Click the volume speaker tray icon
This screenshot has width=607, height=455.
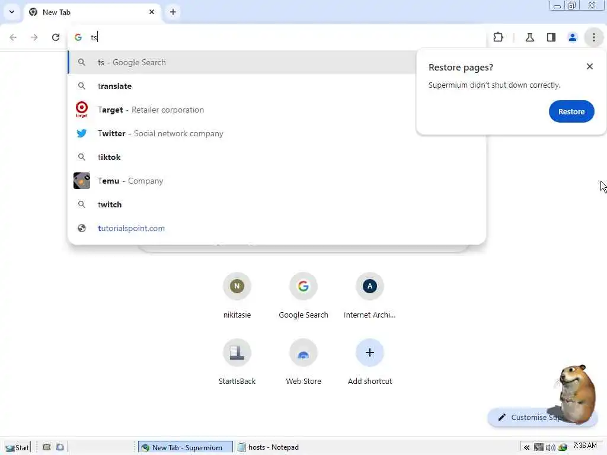(550, 448)
